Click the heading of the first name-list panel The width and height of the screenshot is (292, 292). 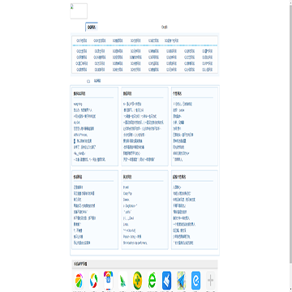pyautogui.click(x=79, y=93)
